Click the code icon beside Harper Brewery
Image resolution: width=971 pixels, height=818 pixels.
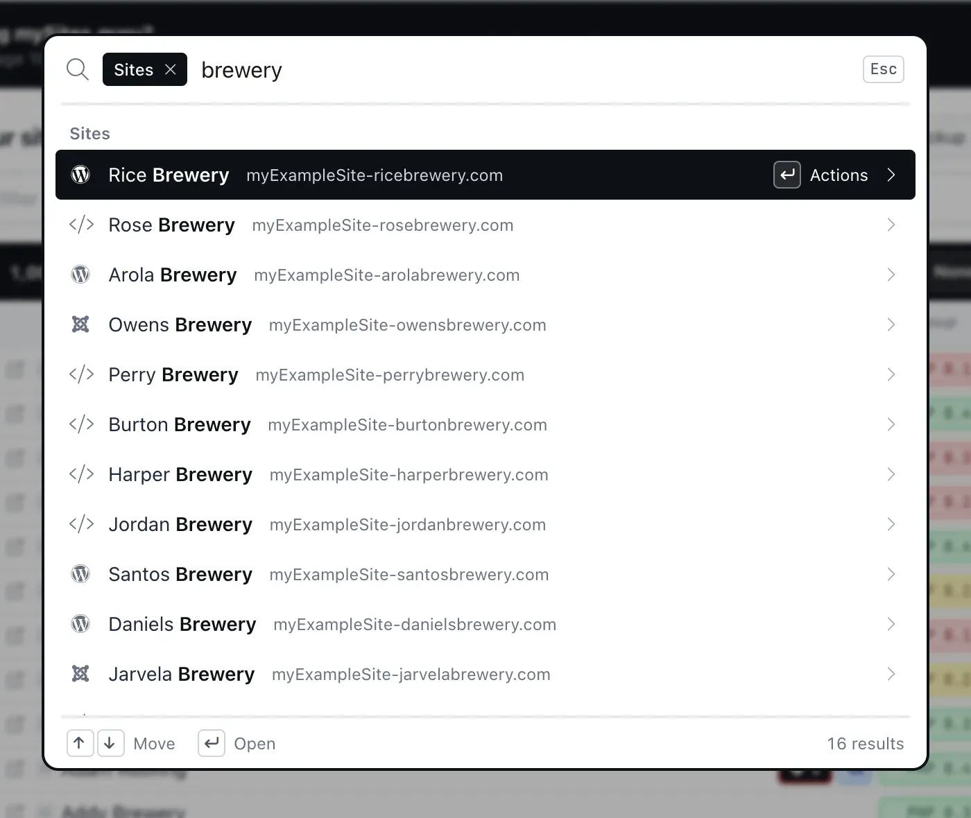click(x=81, y=474)
